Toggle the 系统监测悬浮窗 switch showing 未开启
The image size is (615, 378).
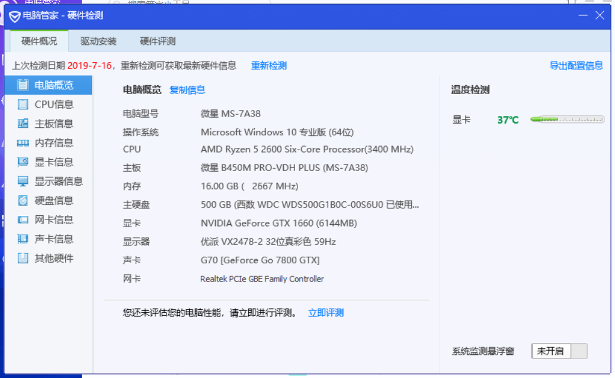pyautogui.click(x=559, y=351)
